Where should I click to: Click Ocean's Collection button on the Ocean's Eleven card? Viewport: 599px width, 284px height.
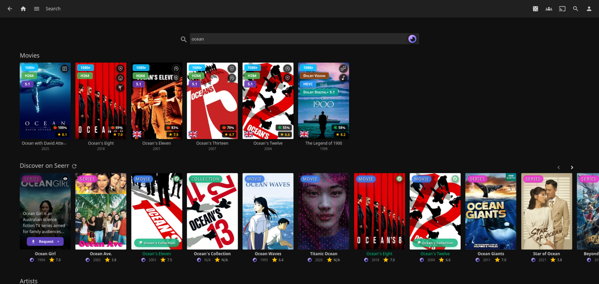click(157, 243)
